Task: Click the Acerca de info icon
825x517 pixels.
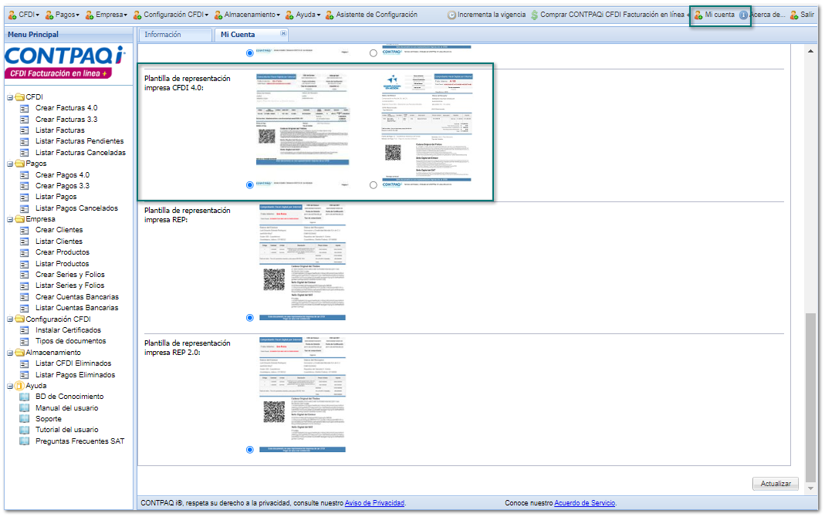Action: pos(743,15)
